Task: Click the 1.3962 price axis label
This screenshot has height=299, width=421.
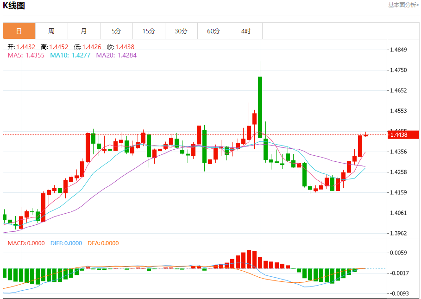Action: point(398,234)
